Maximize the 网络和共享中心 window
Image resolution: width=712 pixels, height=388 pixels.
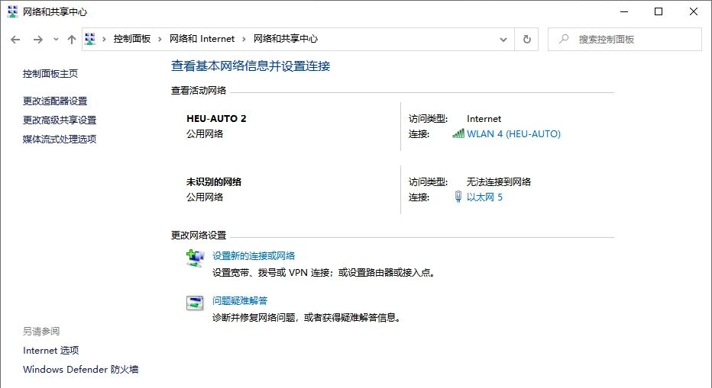(x=659, y=11)
